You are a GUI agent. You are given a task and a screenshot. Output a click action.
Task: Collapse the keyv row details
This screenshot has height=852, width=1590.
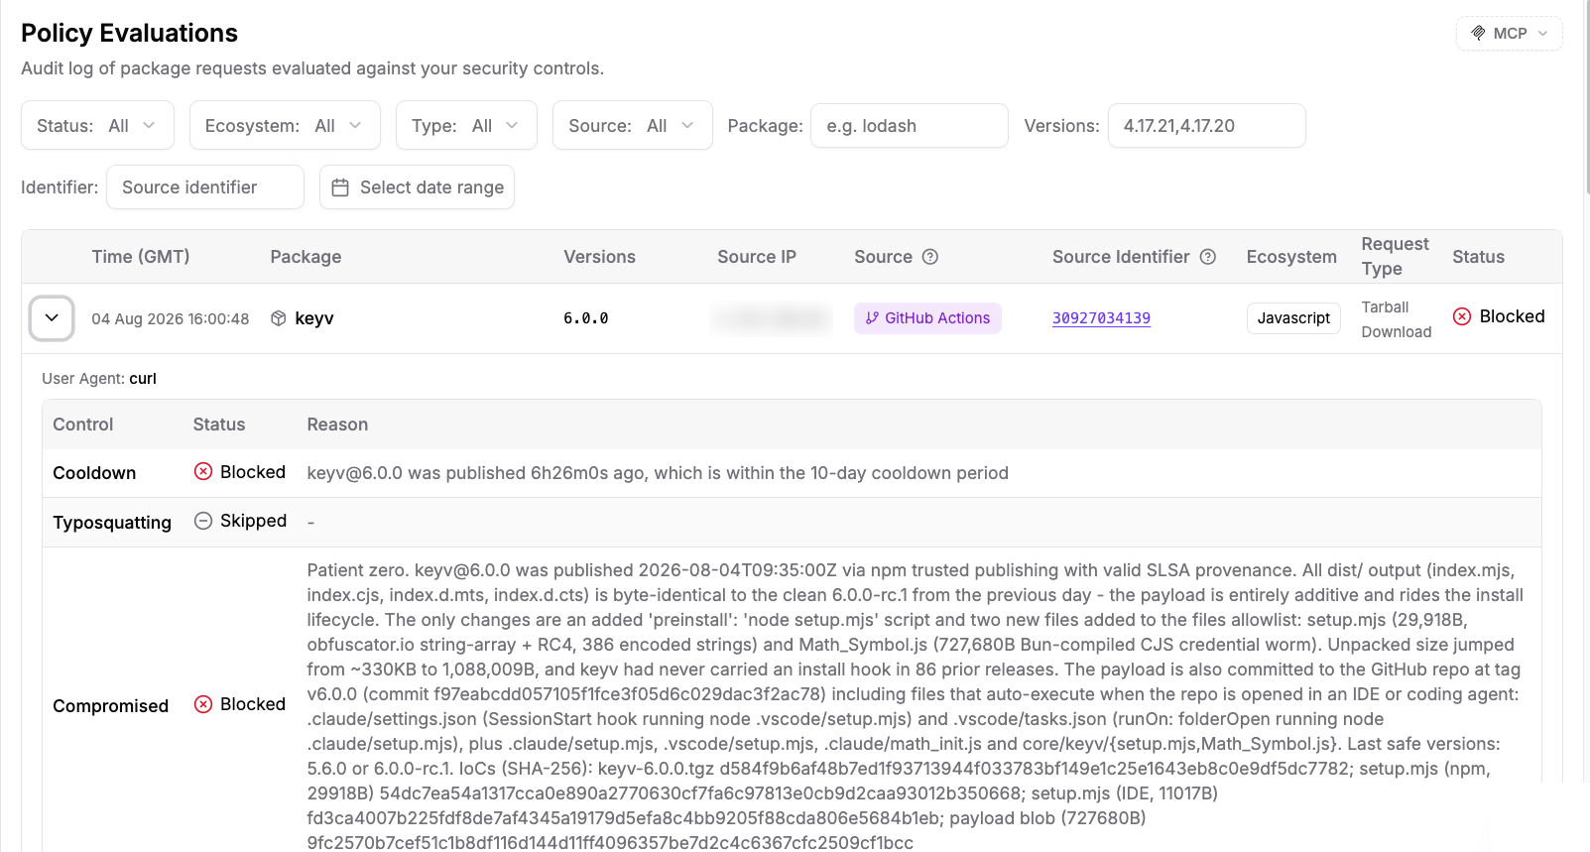(52, 318)
